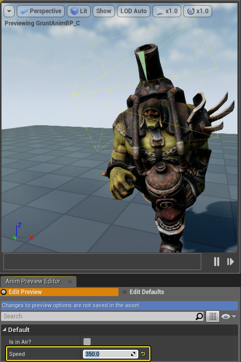Click the XYZ axis gizmo in viewport
This screenshot has height=362, width=241.
[23, 232]
